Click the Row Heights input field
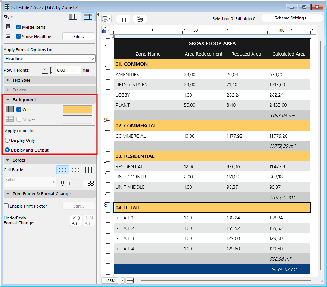 click(68, 70)
